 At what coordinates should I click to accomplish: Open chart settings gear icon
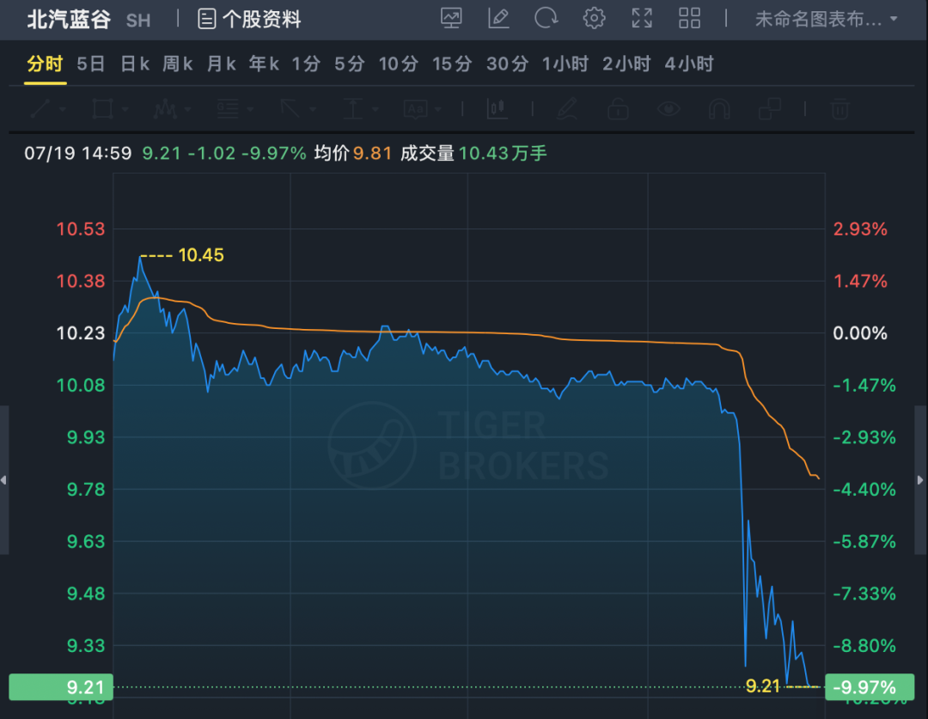pos(594,18)
